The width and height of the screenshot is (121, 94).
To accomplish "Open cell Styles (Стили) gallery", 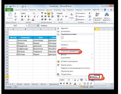I will pos(71,16).
